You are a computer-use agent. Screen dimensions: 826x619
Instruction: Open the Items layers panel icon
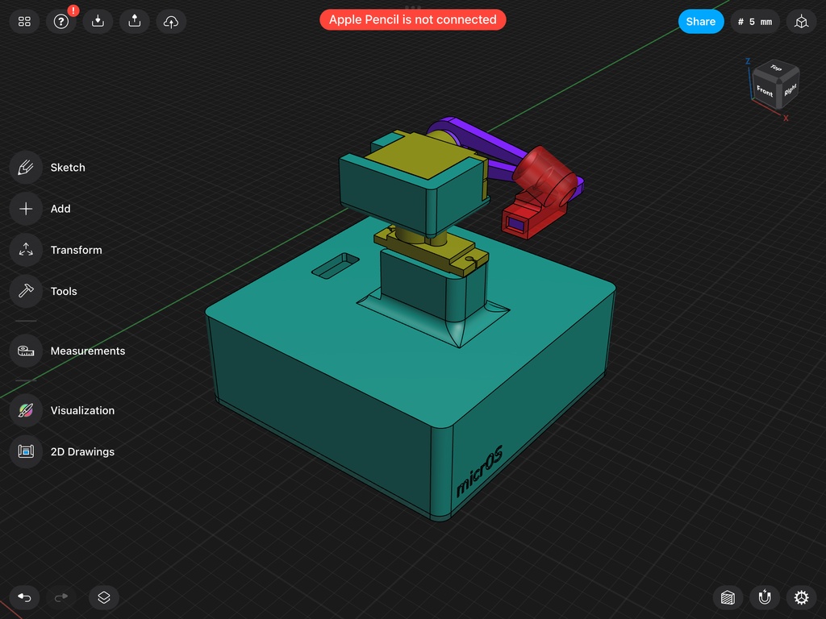(x=104, y=597)
